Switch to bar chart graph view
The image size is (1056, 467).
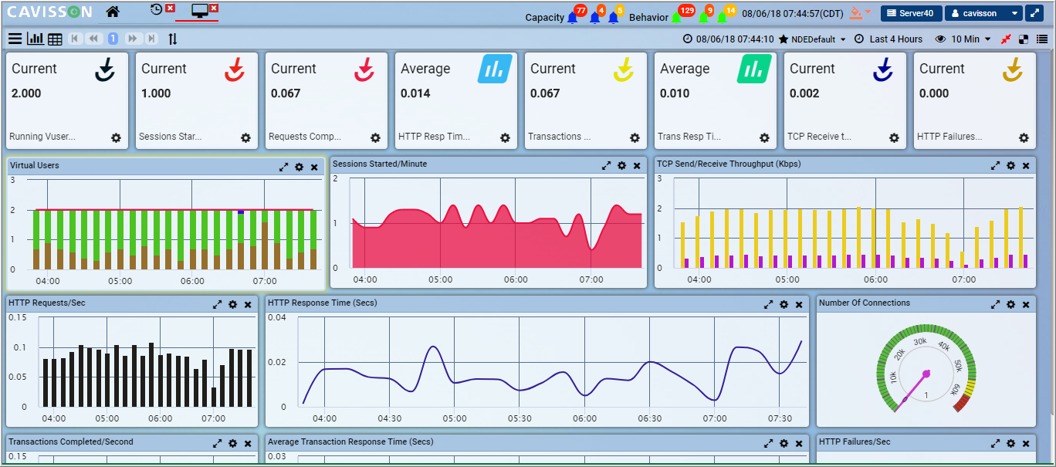36,39
